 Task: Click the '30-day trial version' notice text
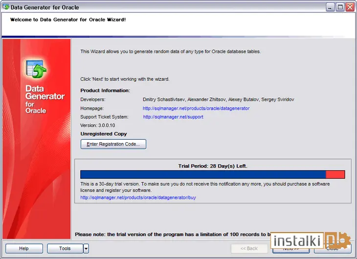coord(205,187)
